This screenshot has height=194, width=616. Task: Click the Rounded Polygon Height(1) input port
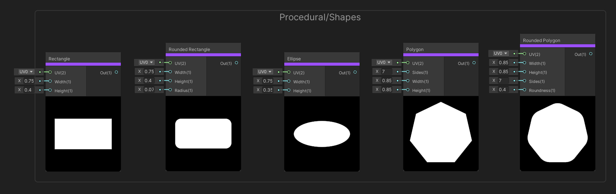(x=525, y=72)
